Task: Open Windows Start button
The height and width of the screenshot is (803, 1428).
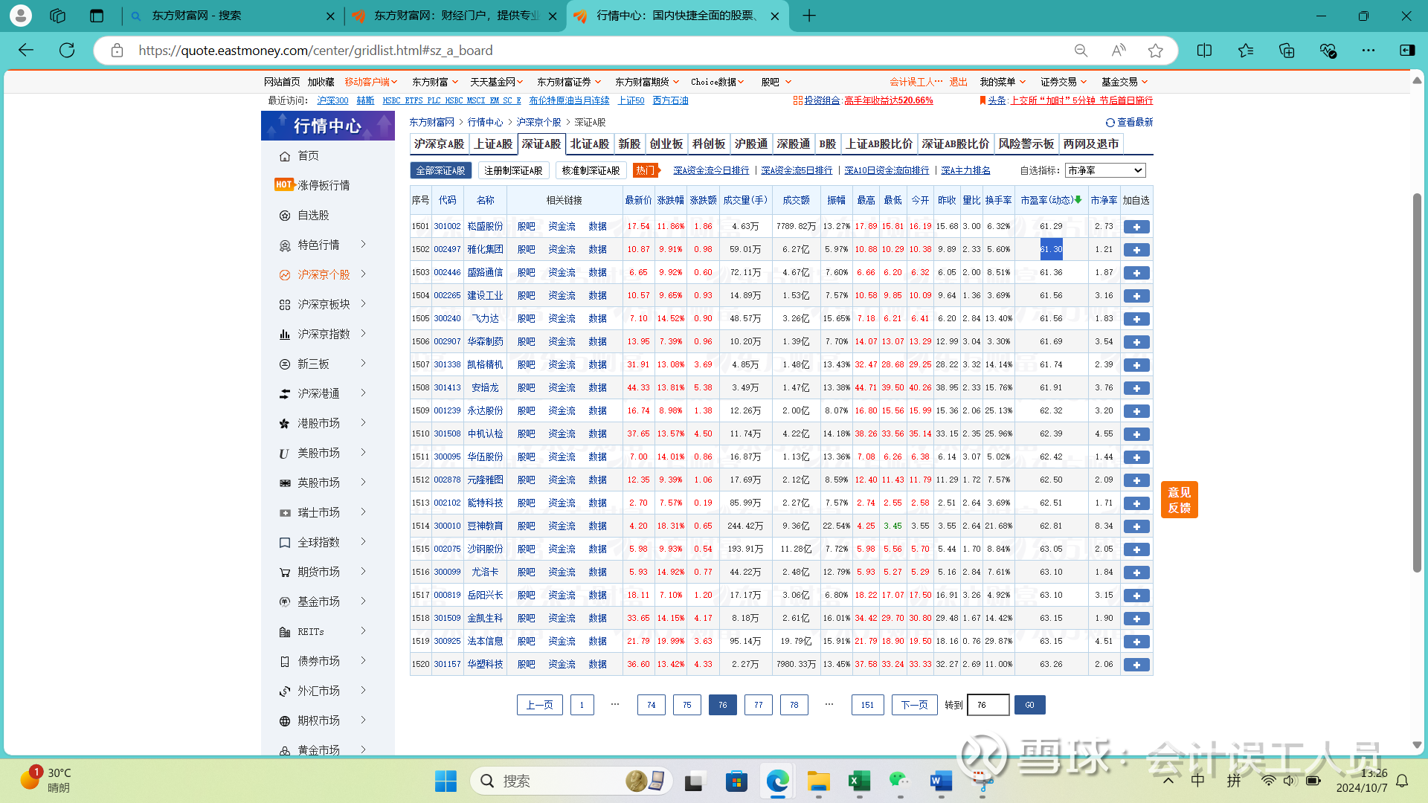Action: 446,781
